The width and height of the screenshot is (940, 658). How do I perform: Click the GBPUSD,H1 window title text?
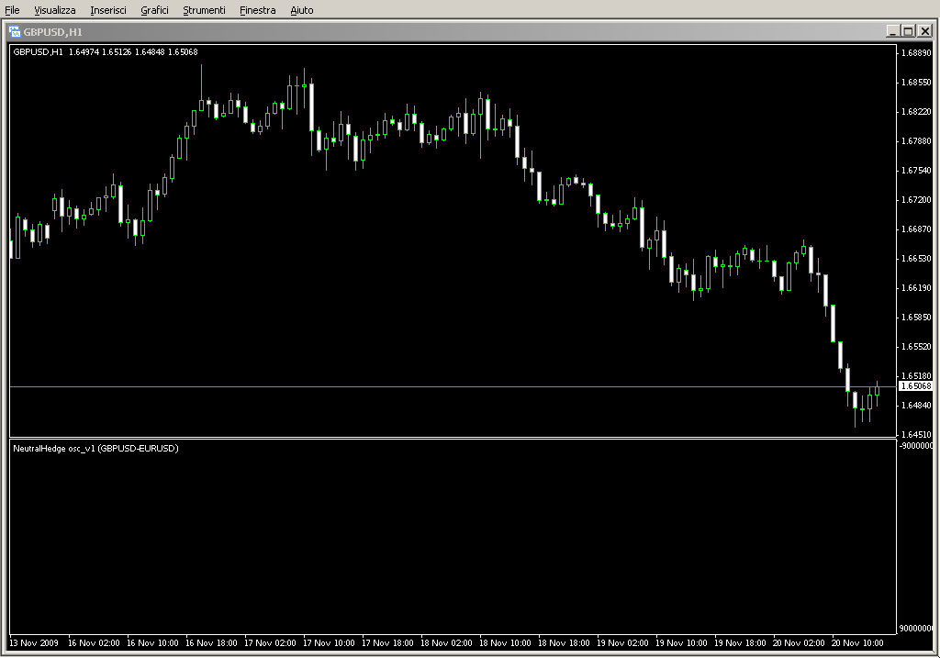[x=52, y=32]
